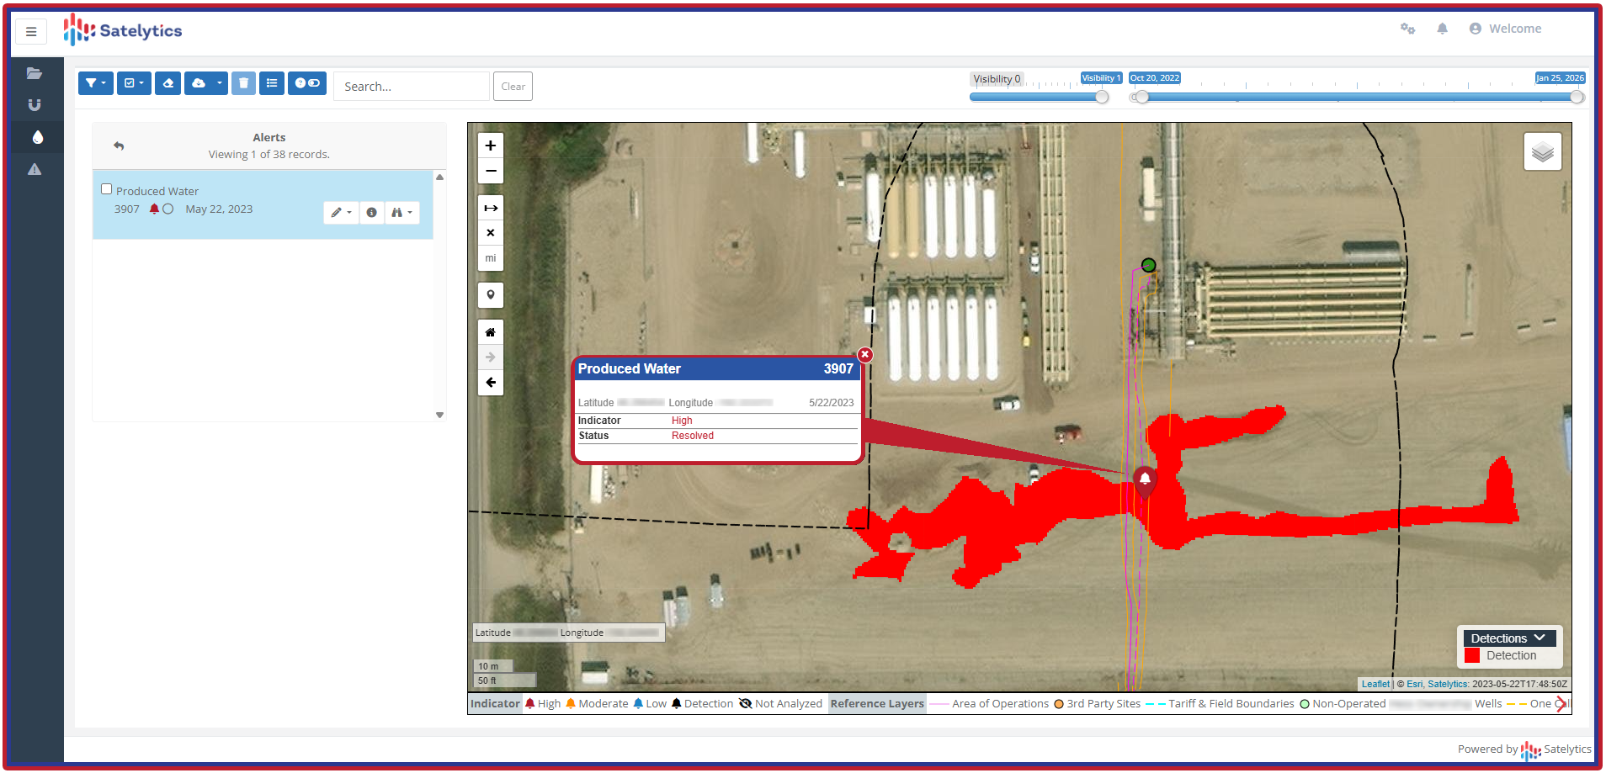Go back using the Alerts return arrow
This screenshot has width=1606, height=773.
coord(119,146)
